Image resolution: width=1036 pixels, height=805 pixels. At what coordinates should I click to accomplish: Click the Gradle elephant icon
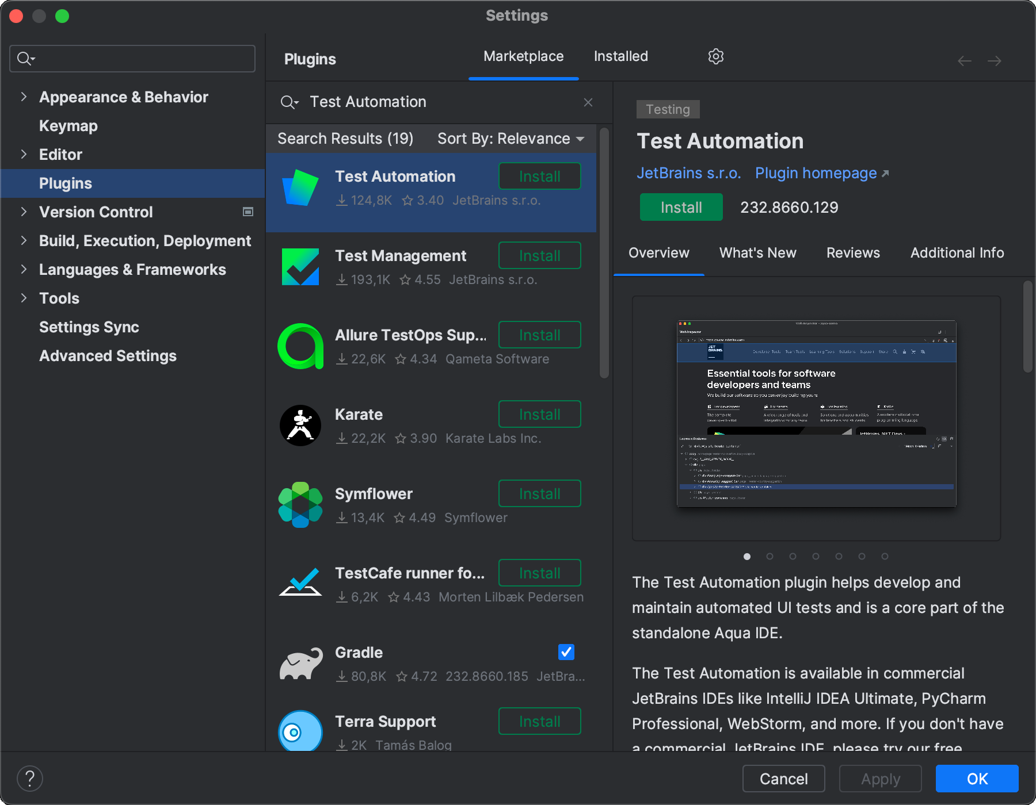click(x=300, y=663)
